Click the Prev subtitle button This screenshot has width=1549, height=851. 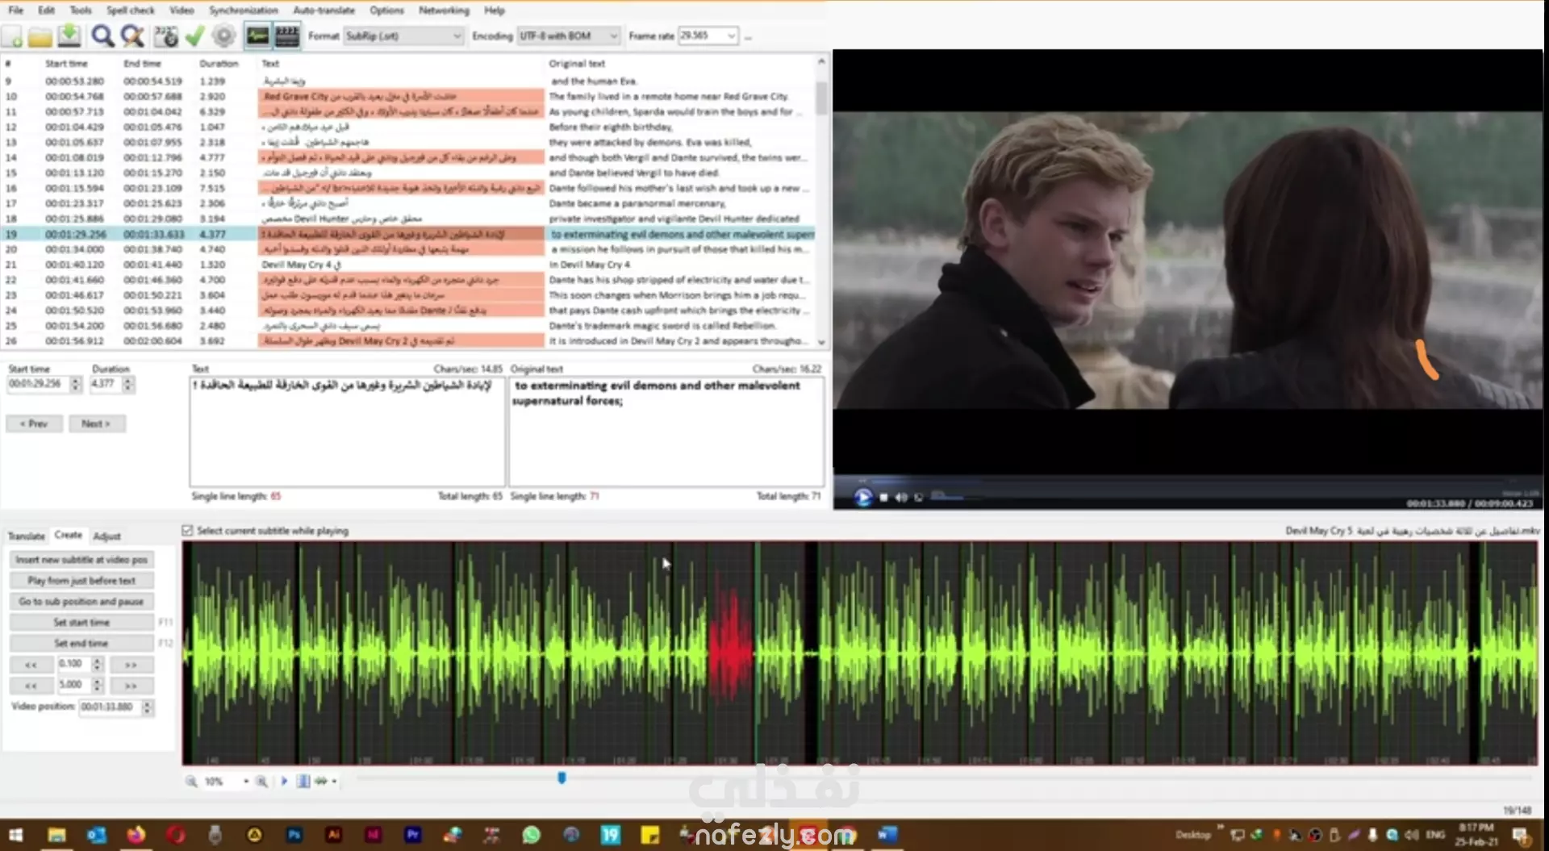pyautogui.click(x=34, y=423)
